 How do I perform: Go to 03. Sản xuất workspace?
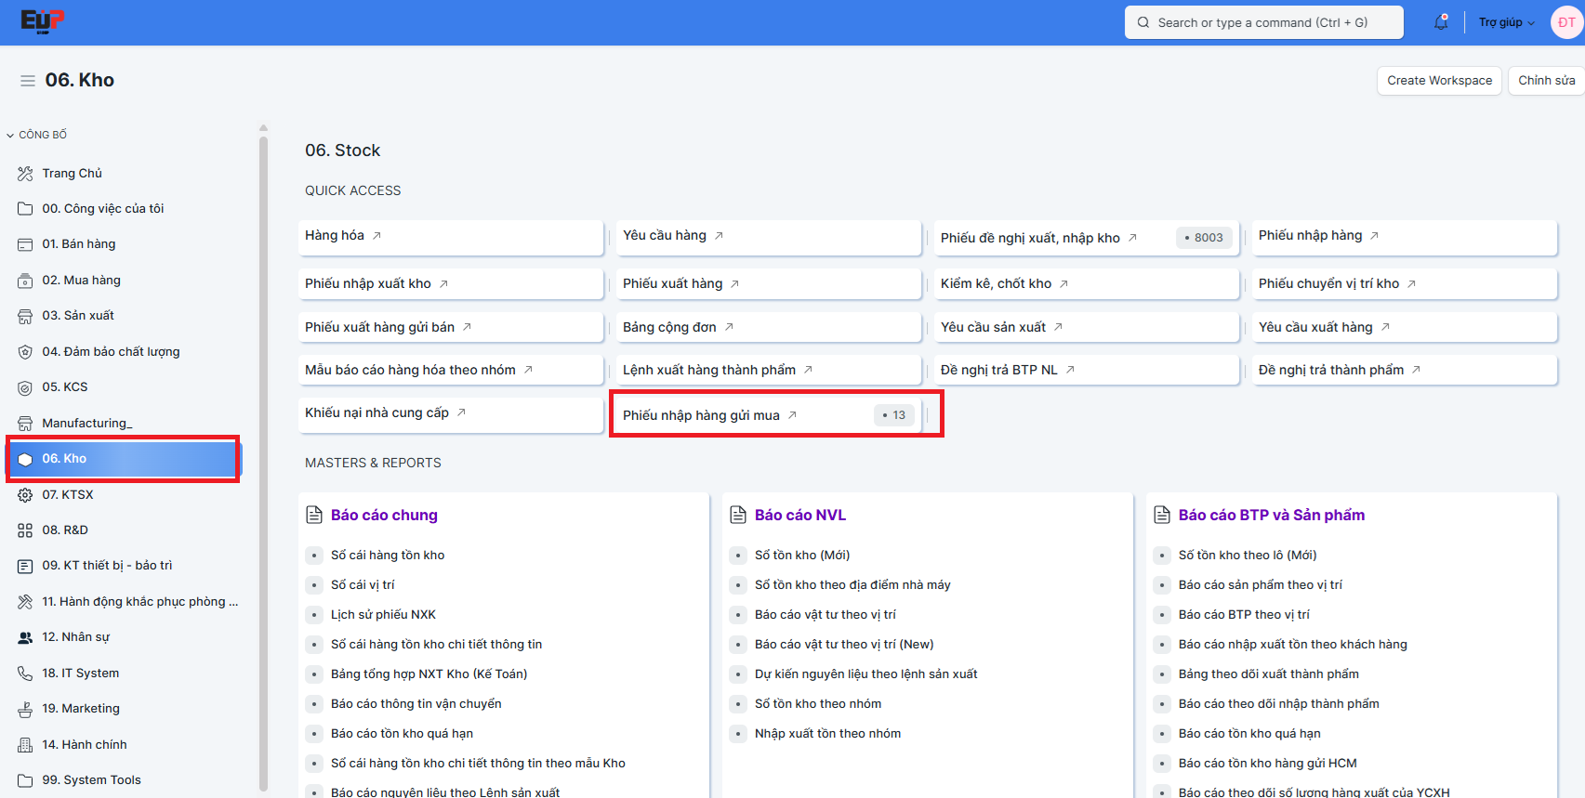(78, 315)
